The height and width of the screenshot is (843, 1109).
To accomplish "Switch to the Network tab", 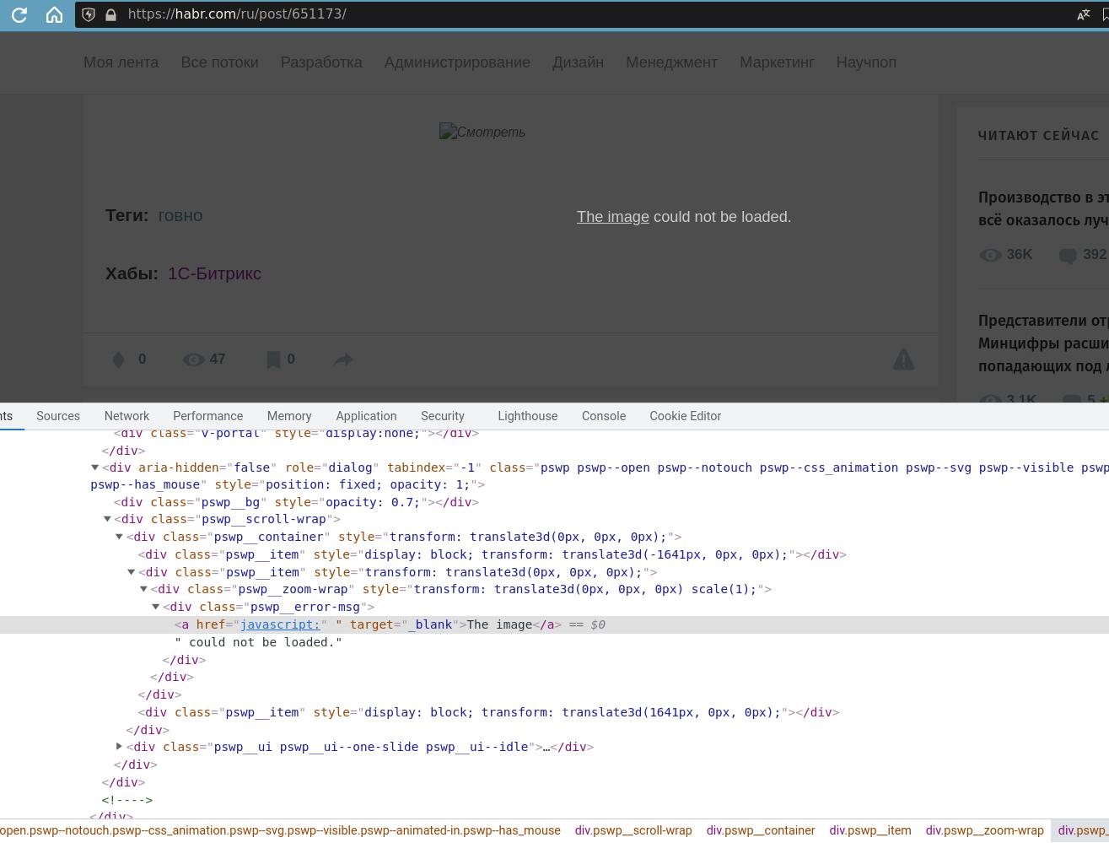I will 127,416.
